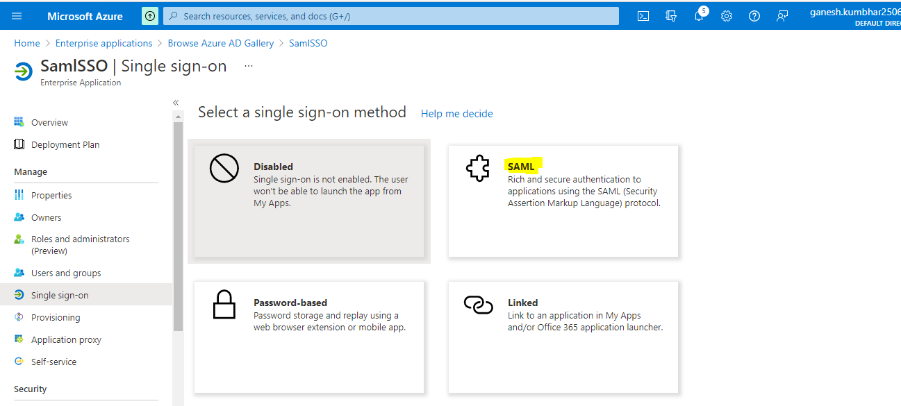Click the Properties bars icon
The height and width of the screenshot is (406, 901).
click(x=19, y=195)
